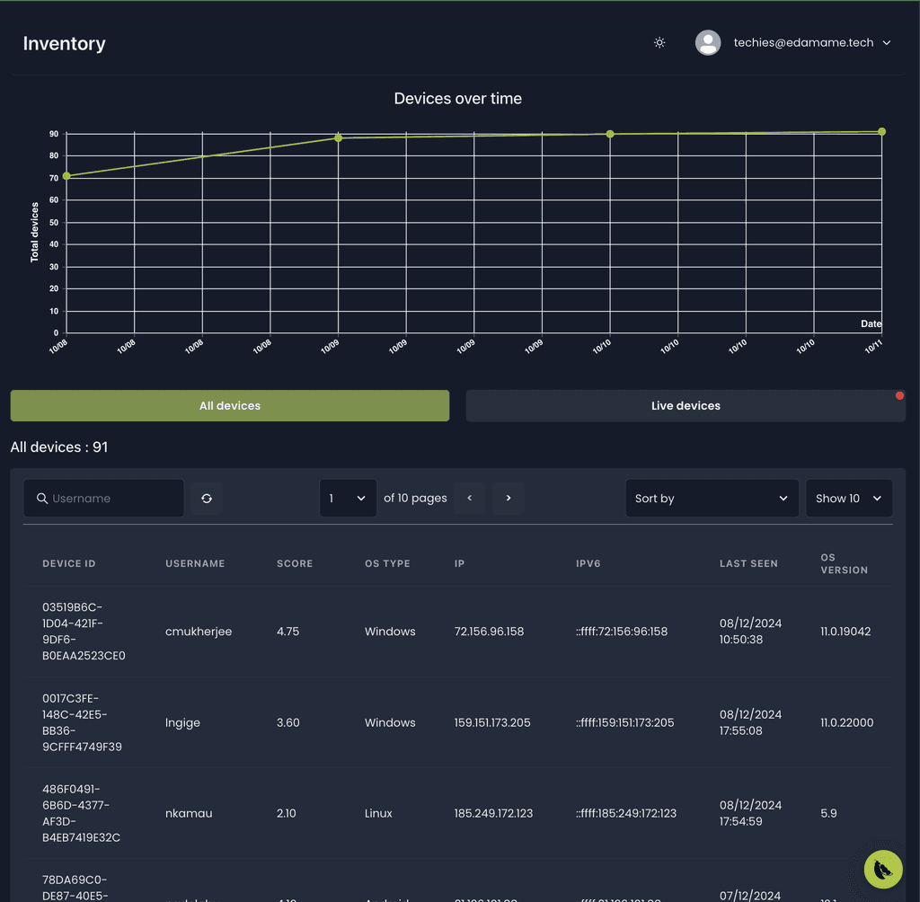Click the last chart data point at 10/11
The image size is (920, 902).
tap(881, 132)
